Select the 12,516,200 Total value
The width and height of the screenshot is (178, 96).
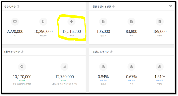tap(72, 31)
